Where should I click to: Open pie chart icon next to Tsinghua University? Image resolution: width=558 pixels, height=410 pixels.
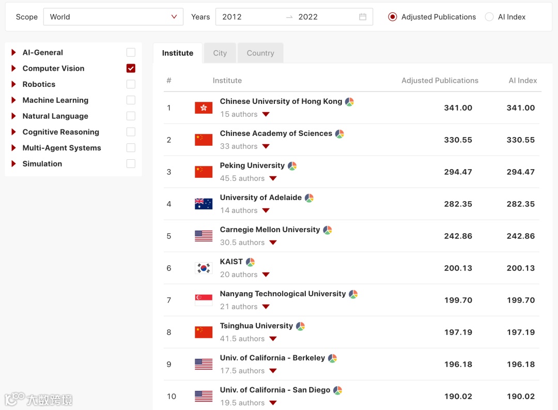click(x=300, y=326)
